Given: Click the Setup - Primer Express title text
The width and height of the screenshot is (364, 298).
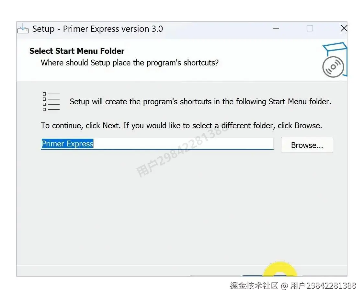Looking at the screenshot, I should point(97,29).
